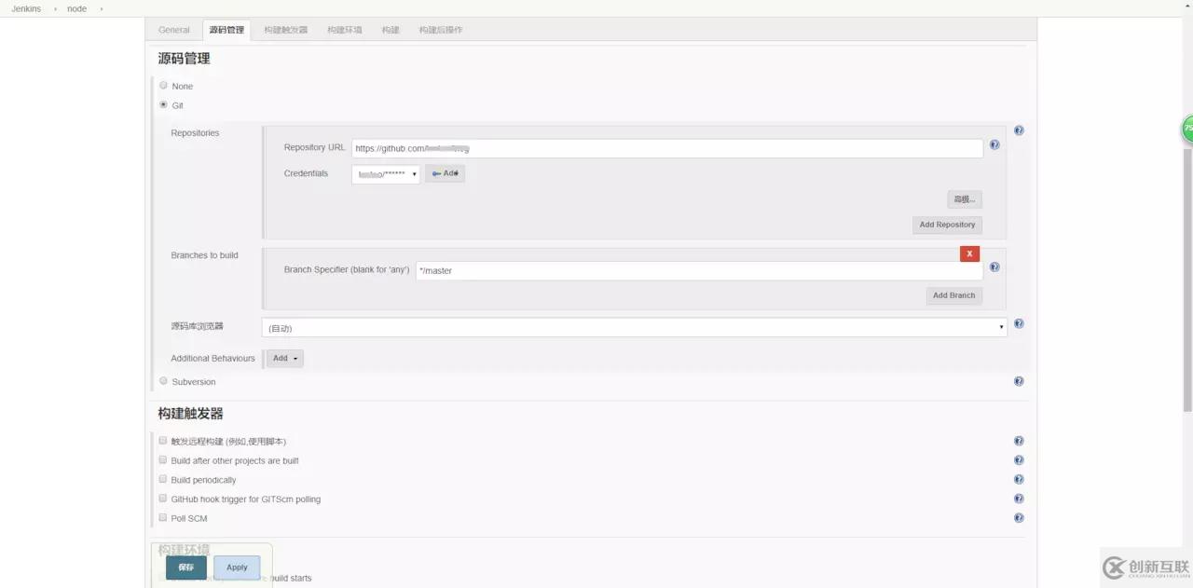Click the 保存 save button
Screen dimensions: 1193x588
pyautogui.click(x=186, y=567)
